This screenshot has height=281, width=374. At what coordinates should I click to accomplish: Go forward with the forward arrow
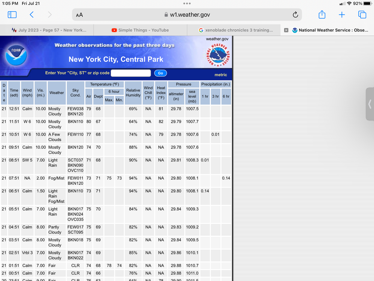click(x=50, y=15)
